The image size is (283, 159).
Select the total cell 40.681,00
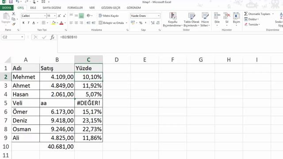click(57, 147)
